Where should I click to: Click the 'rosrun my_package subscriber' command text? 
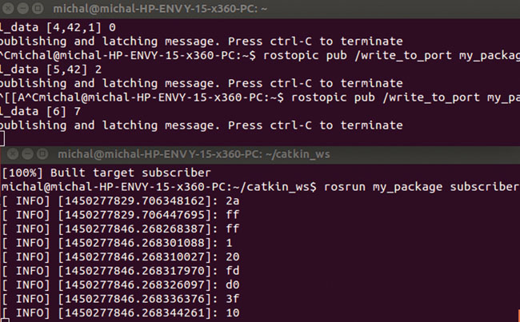(421, 187)
